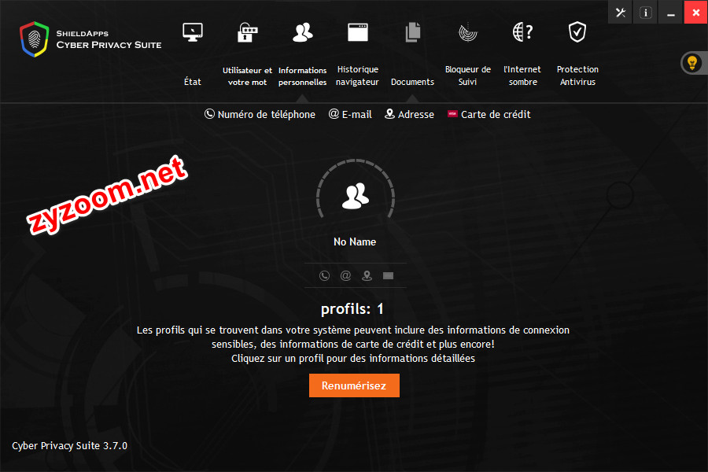Click the Utilisateur et votre mot label

pyautogui.click(x=248, y=76)
